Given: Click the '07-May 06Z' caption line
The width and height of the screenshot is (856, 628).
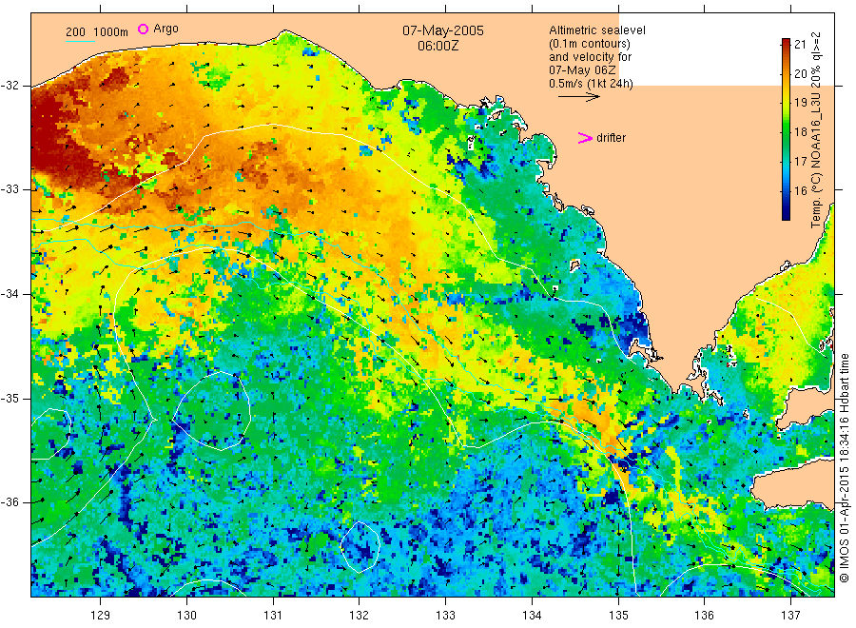Looking at the screenshot, I should tap(582, 69).
